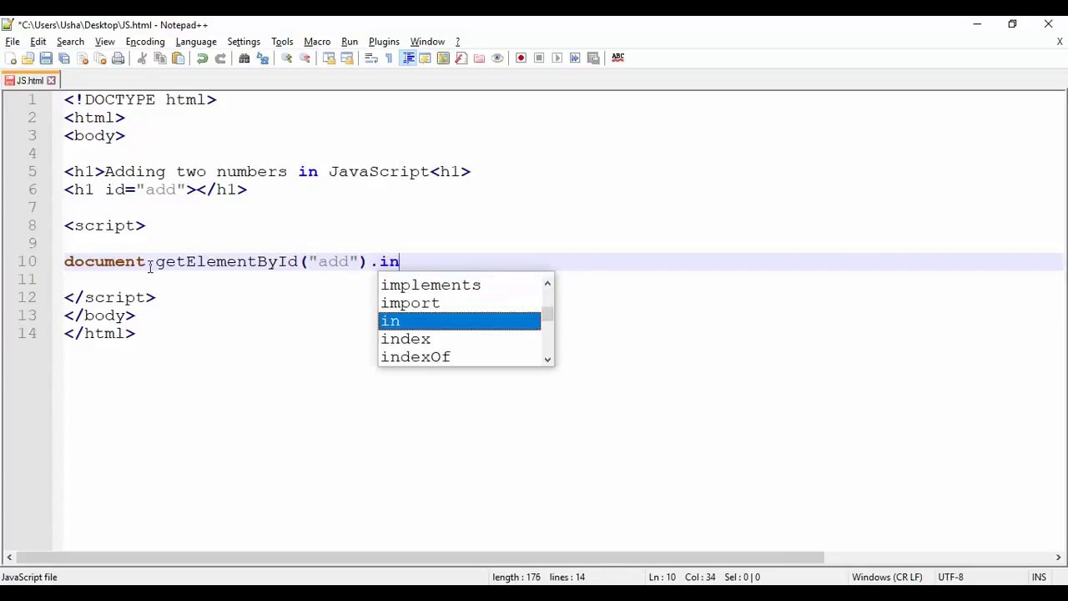Click the UTF-8 encoding status bar field
The height and width of the screenshot is (601, 1068).
pyautogui.click(x=950, y=577)
